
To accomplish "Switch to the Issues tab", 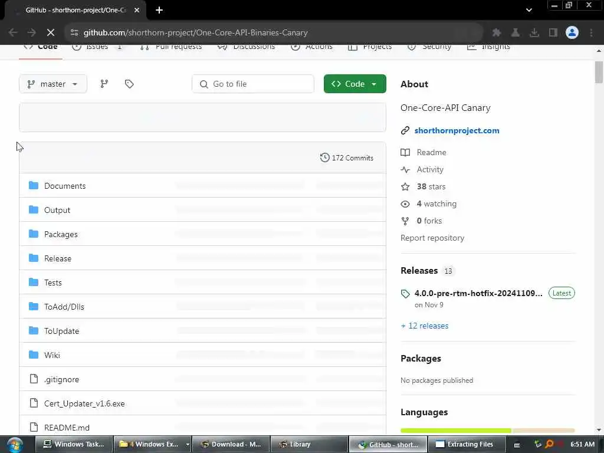I will [x=97, y=47].
